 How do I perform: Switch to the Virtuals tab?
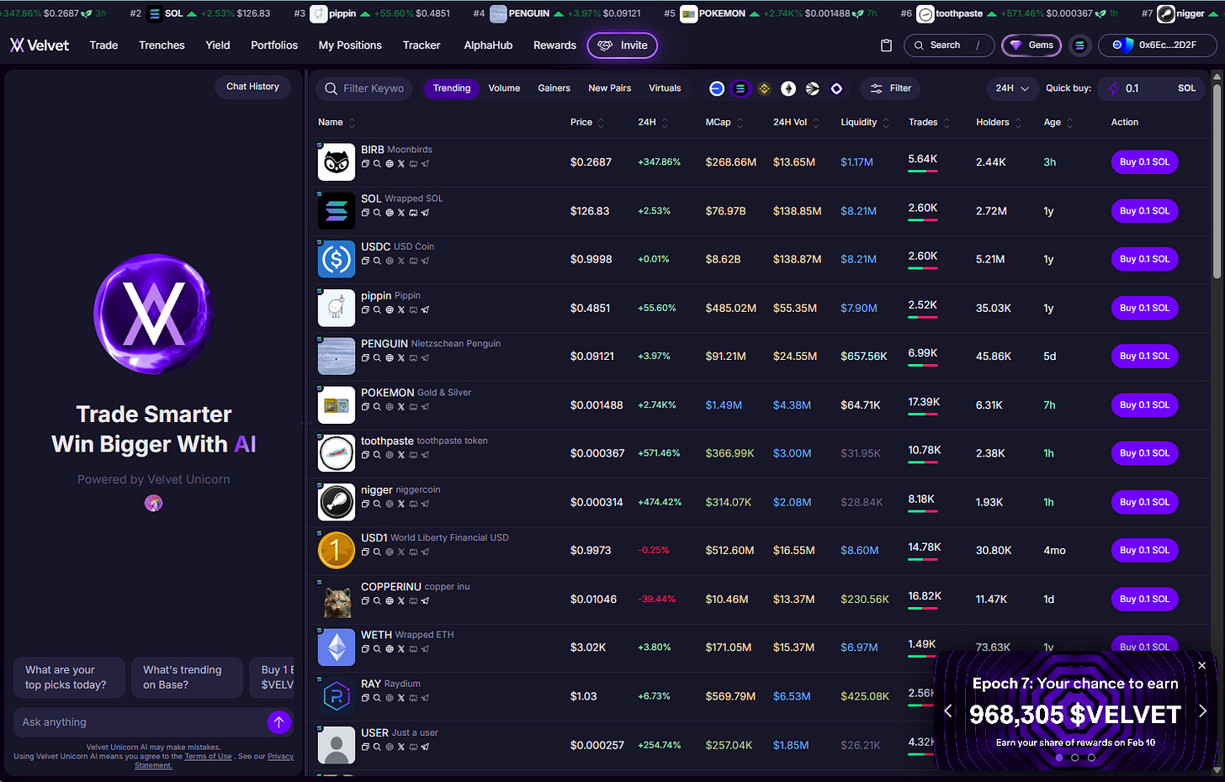point(665,88)
